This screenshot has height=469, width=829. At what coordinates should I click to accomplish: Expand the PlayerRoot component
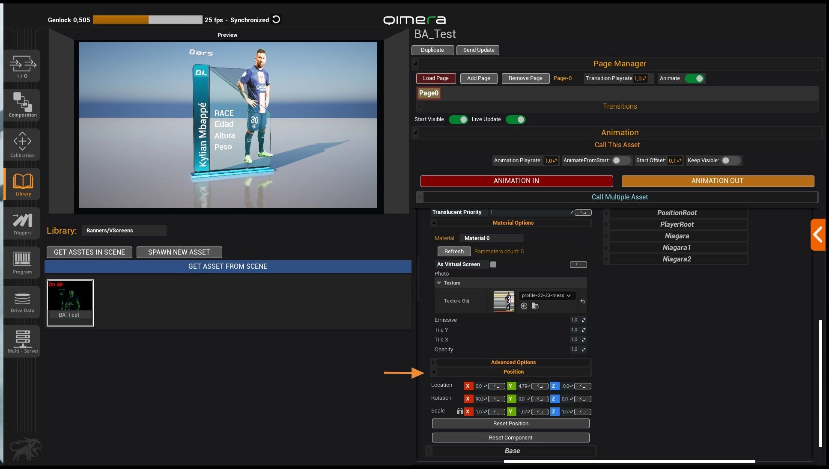(677, 224)
